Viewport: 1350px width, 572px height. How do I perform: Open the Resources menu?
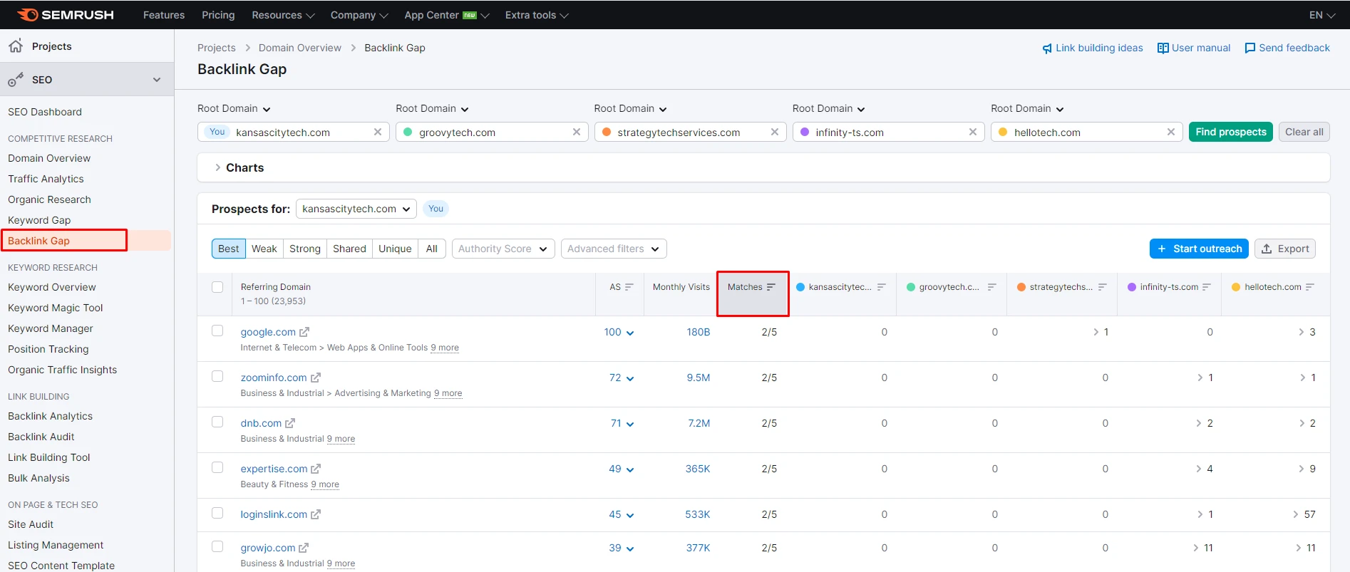(x=283, y=15)
